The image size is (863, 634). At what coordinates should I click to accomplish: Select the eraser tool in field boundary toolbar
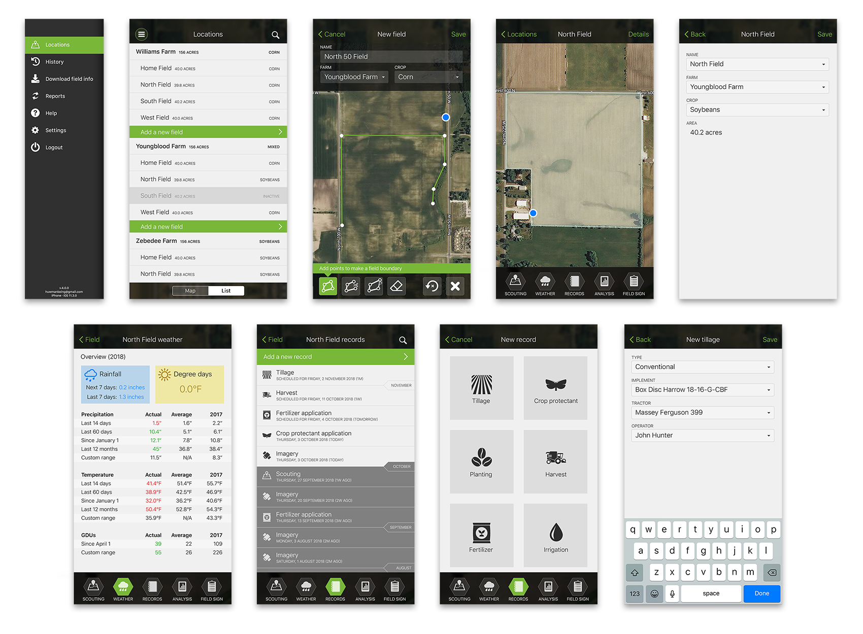[396, 287]
